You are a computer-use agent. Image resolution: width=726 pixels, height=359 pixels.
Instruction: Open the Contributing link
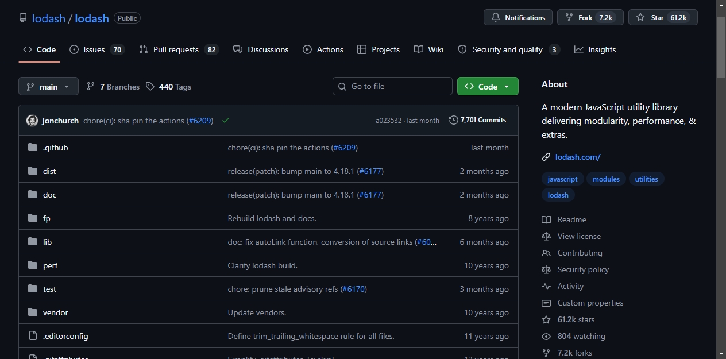coord(572,253)
